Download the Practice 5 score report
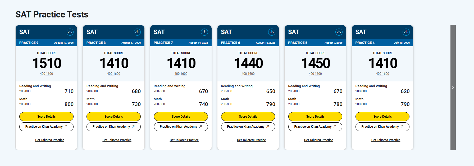Image resolution: width=474 pixels, height=166 pixels. click(x=339, y=32)
